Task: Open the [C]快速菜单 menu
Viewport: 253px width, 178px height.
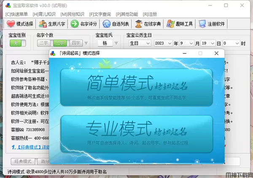Action: pyautogui.click(x=16, y=14)
